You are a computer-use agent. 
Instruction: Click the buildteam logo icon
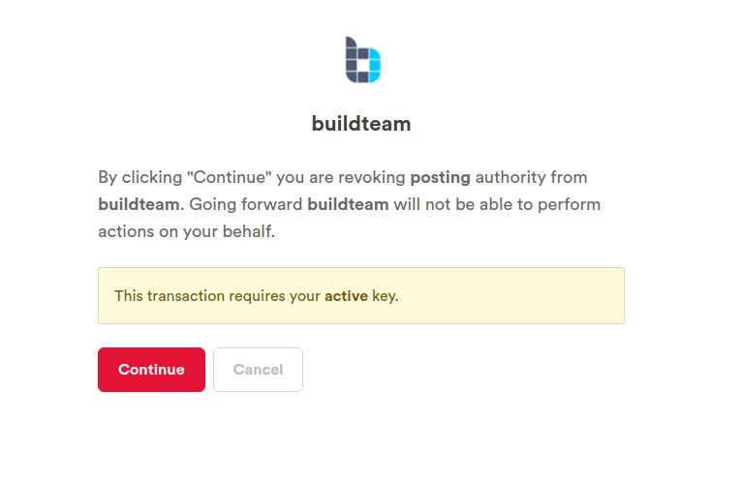pos(363,60)
